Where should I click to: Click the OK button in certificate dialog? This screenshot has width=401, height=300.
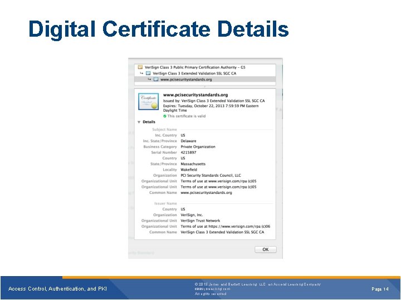(x=266, y=249)
